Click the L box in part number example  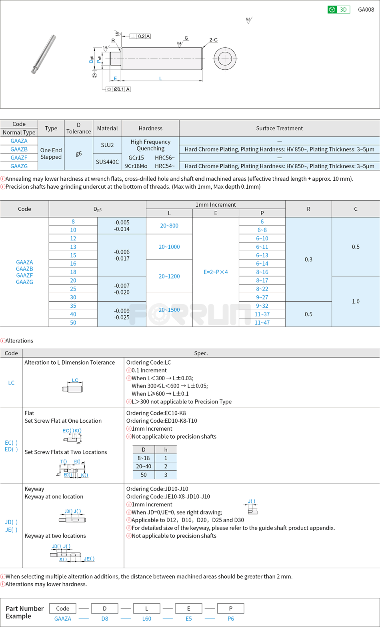coord(147,608)
